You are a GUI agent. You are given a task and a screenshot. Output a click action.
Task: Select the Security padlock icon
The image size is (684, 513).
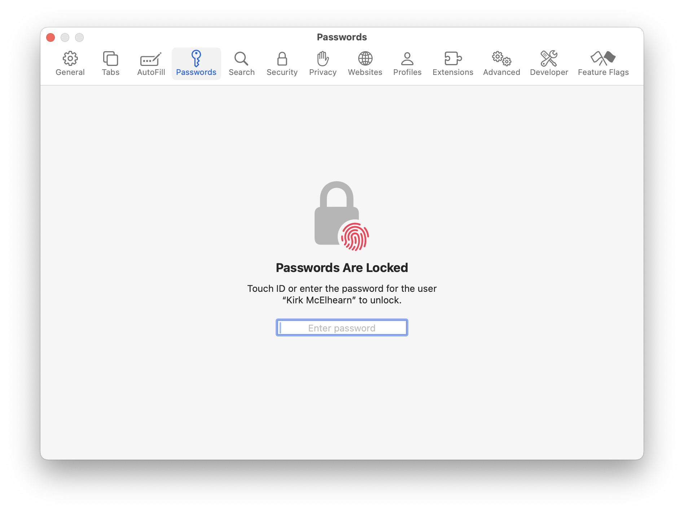tap(282, 59)
